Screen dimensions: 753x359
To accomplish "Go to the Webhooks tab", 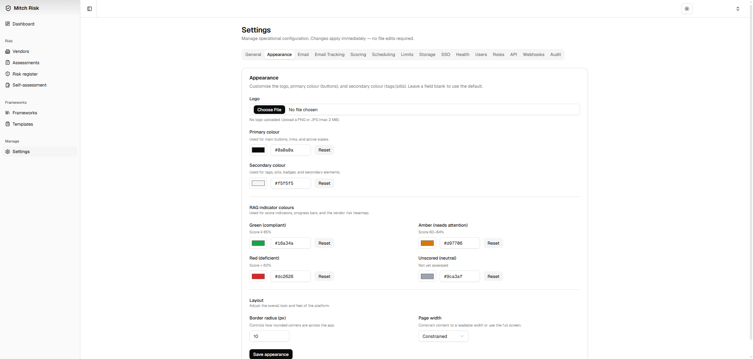I will (x=533, y=54).
